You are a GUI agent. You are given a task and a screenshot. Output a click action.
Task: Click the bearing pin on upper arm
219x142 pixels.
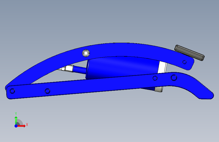(x=86, y=53)
